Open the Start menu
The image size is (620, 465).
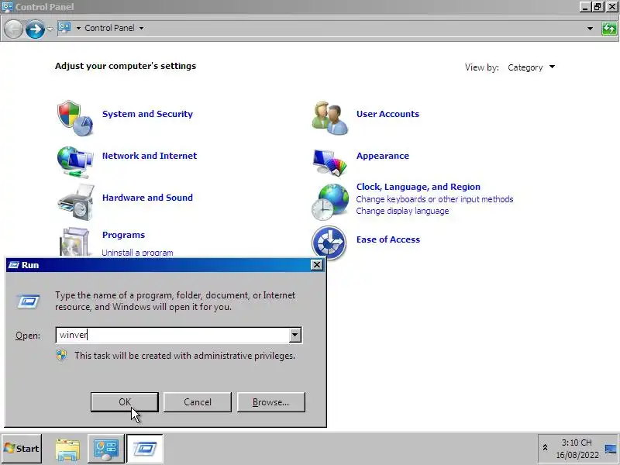[22, 449]
